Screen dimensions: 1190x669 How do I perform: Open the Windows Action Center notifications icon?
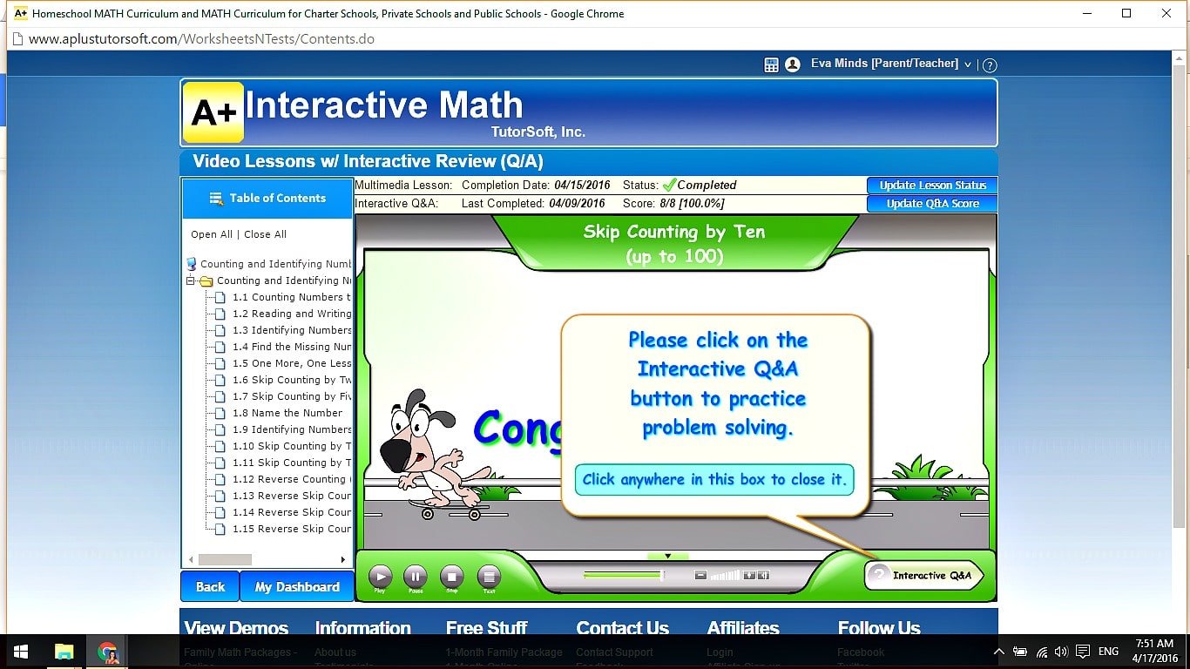(1083, 652)
